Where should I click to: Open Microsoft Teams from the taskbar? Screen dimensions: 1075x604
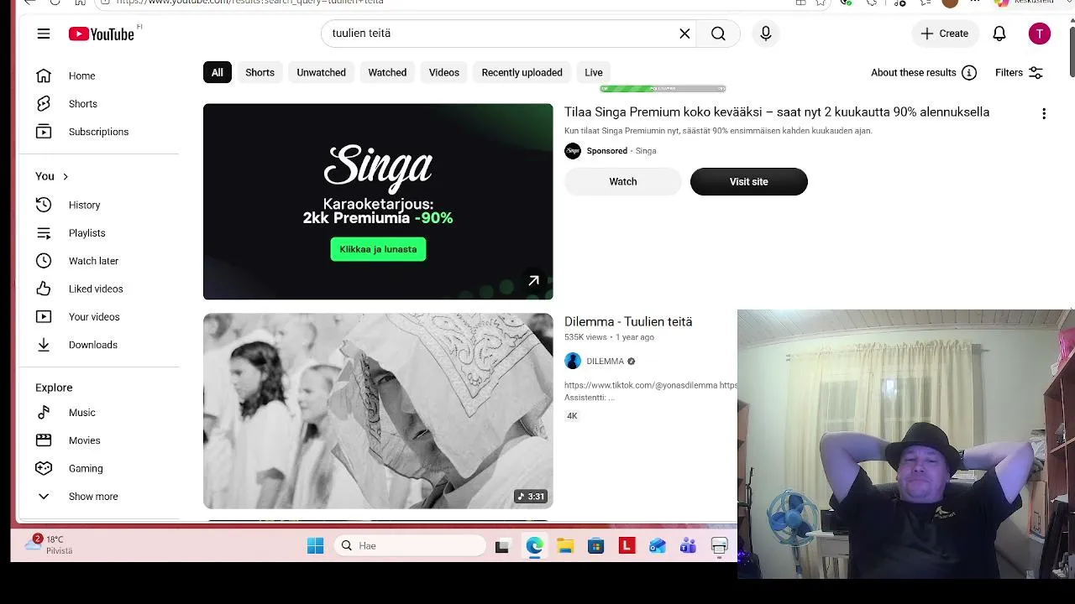[688, 546]
